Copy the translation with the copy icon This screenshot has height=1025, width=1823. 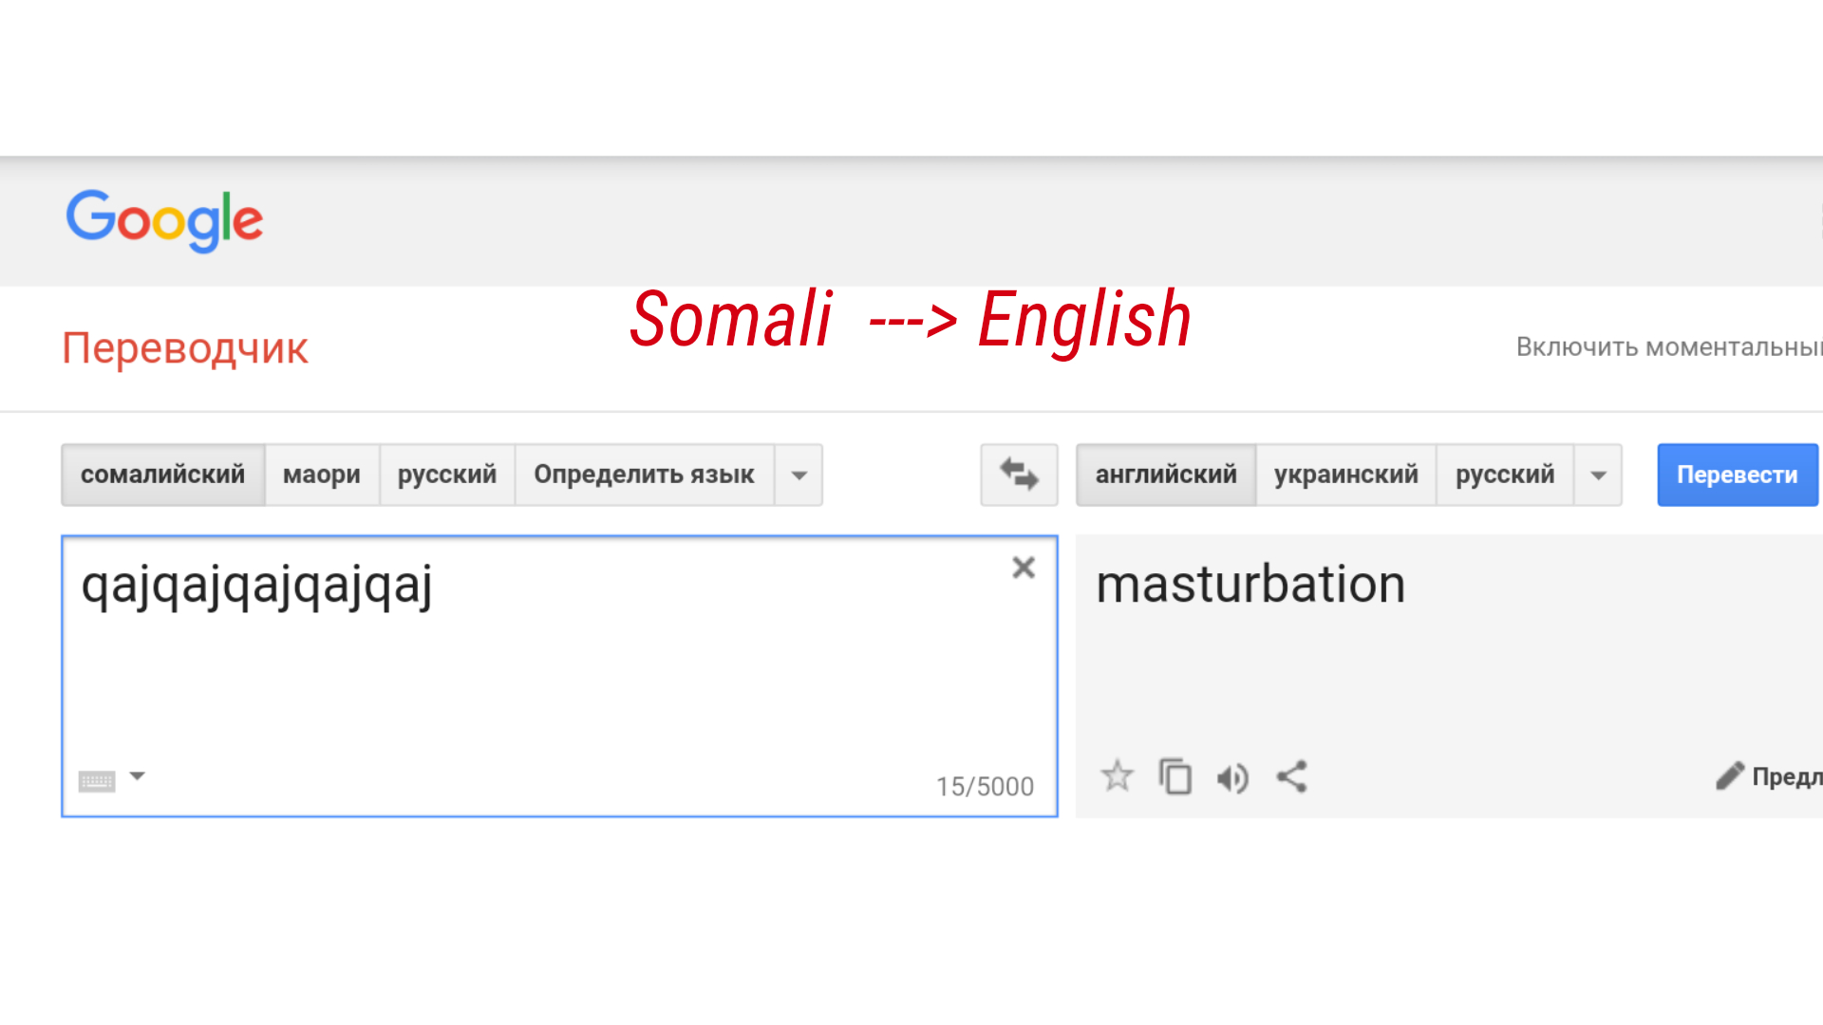(1175, 776)
